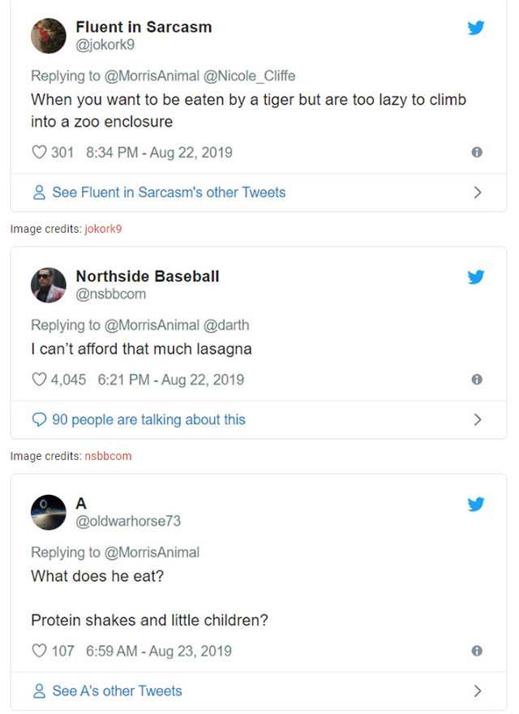Expand chevron beside See A's other Tweets
This screenshot has height=714, width=519.
pyautogui.click(x=478, y=691)
